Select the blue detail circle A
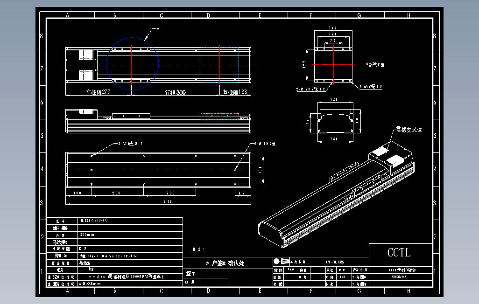This screenshot has height=304, width=479. click(132, 64)
